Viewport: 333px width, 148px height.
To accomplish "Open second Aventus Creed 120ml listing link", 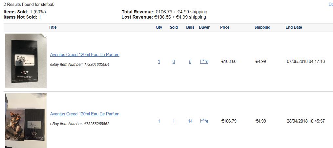I will pyautogui.click(x=85, y=114).
